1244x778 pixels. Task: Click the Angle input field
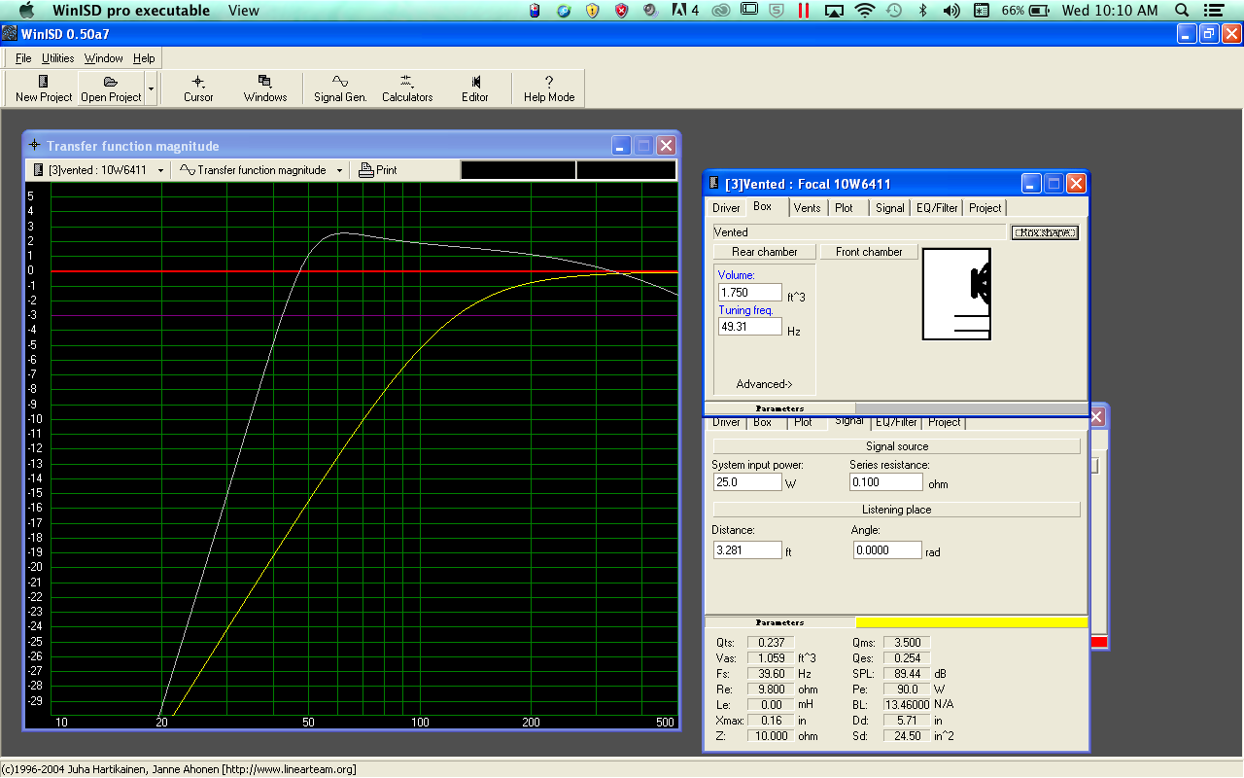(887, 550)
